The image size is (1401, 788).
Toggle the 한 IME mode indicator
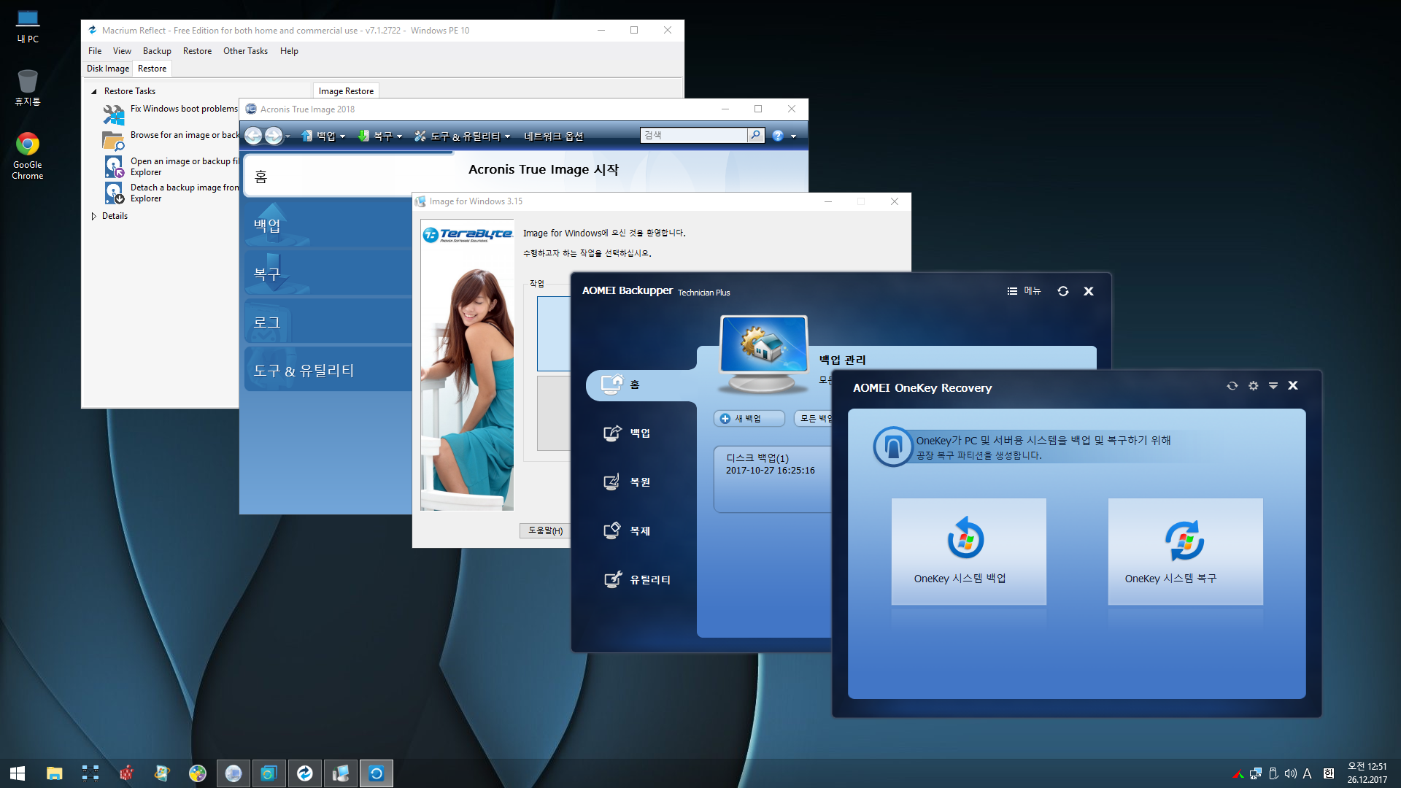tap(1329, 773)
